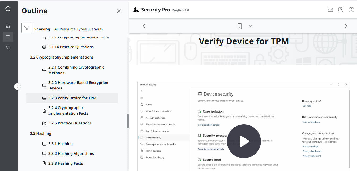Open the account profile menu
Screen dimensions: 357x171
click(x=351, y=10)
